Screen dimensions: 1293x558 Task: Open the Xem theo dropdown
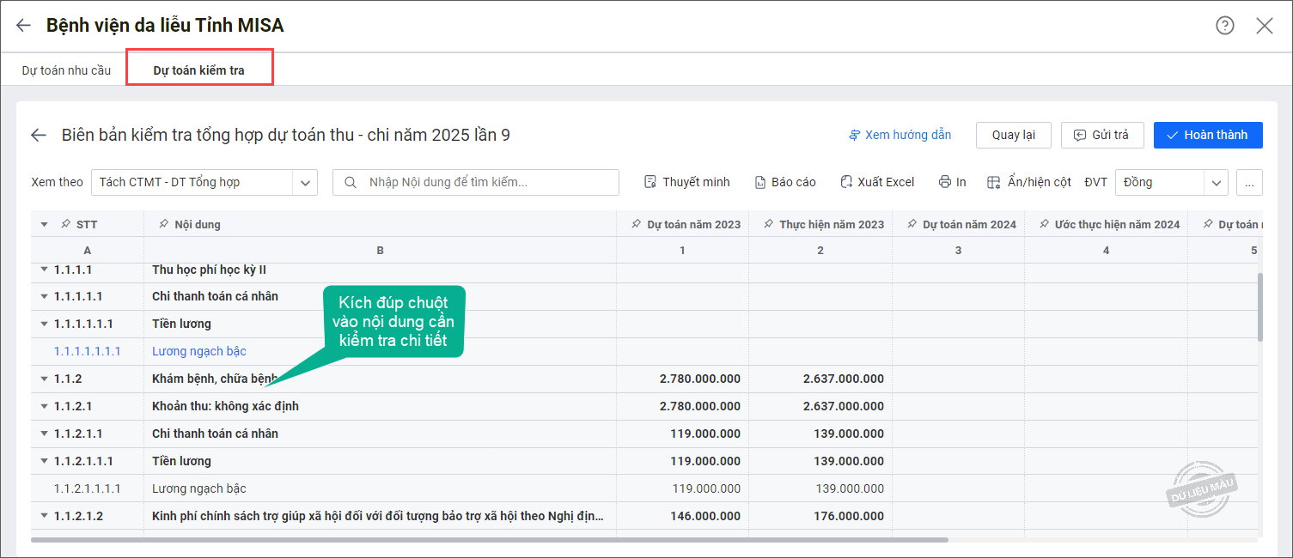(204, 182)
